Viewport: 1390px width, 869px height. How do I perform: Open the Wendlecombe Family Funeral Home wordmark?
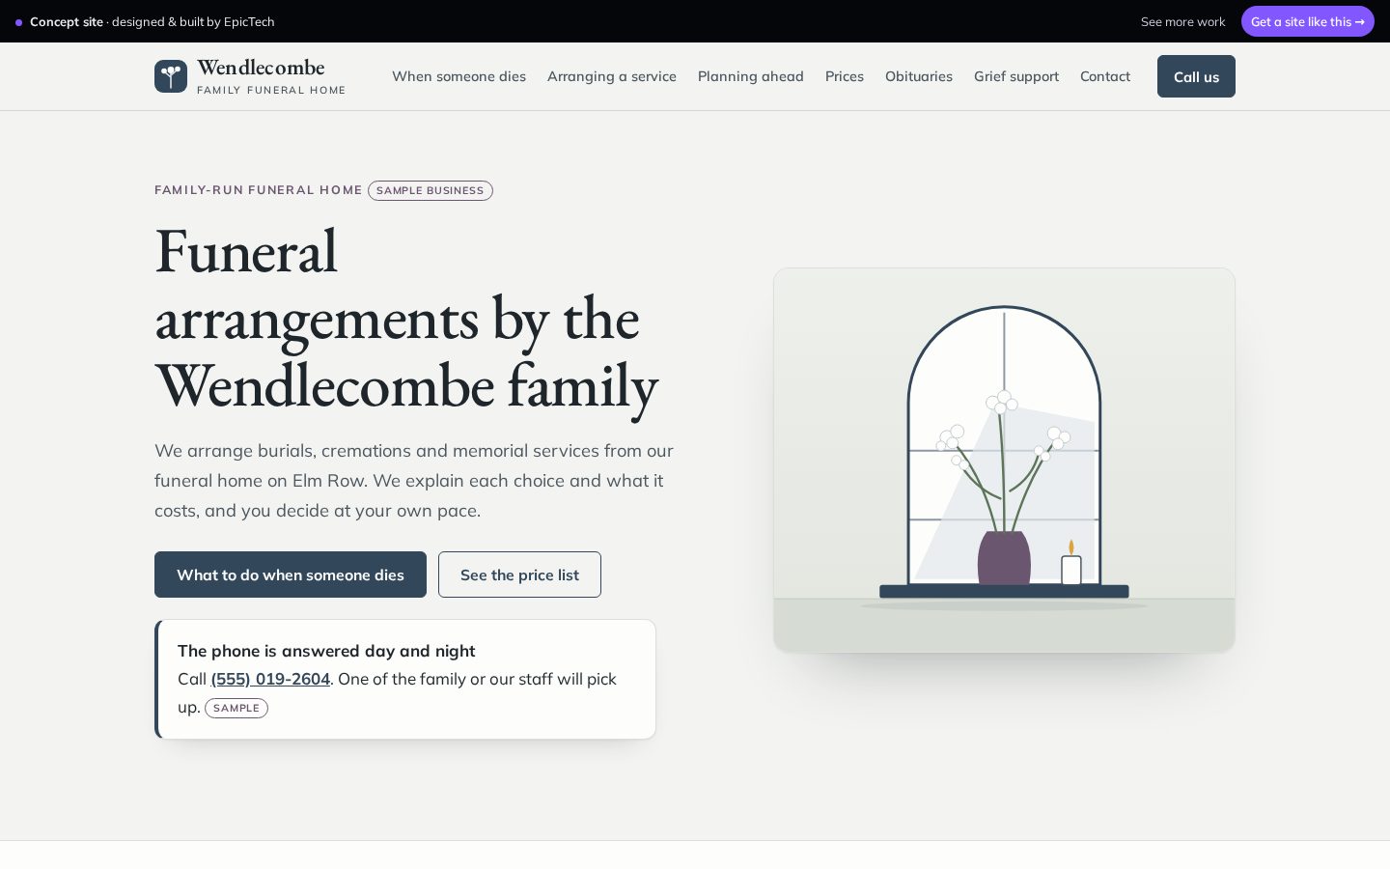click(271, 76)
